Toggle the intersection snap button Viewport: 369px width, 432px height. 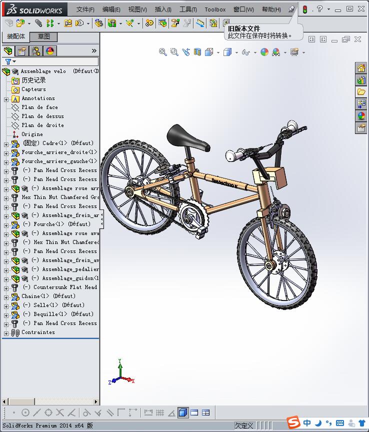click(60, 412)
